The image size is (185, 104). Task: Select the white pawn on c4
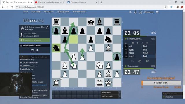click(x=73, y=57)
